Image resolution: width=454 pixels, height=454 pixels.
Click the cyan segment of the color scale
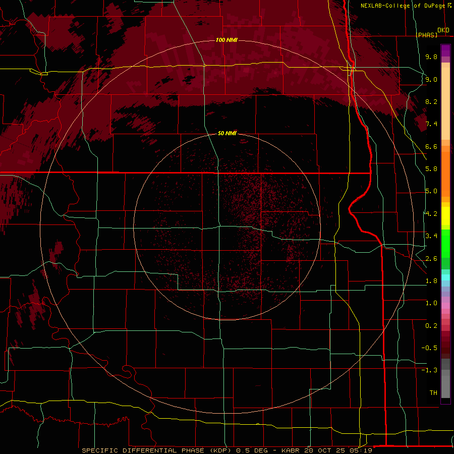(x=445, y=277)
